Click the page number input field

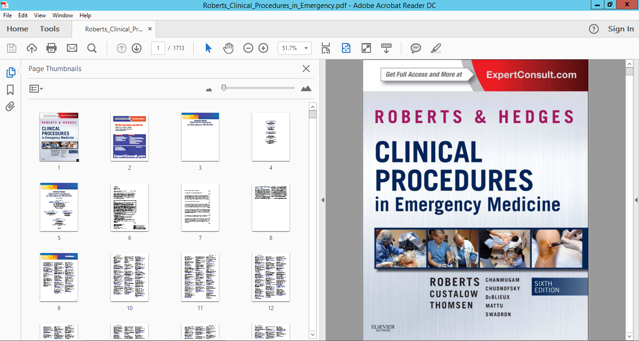click(x=158, y=48)
